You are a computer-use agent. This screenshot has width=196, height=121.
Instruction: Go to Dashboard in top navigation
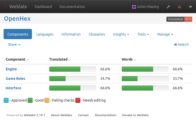(x=43, y=7)
